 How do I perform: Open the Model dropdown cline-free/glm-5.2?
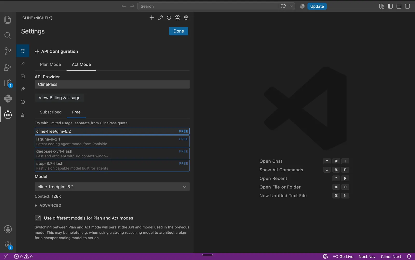112,187
